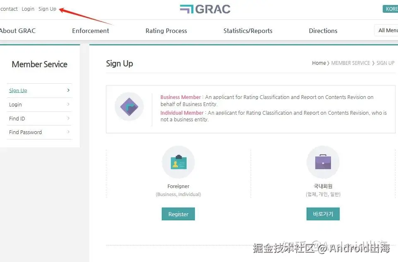Open the Statistics/Reports menu

coord(248,31)
